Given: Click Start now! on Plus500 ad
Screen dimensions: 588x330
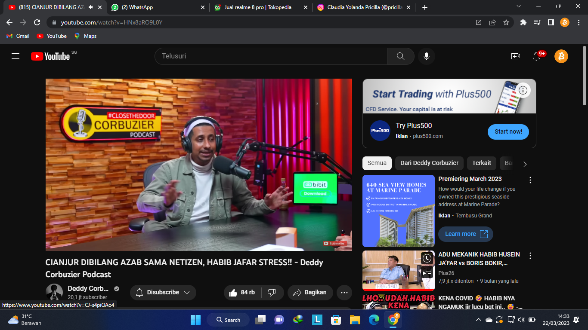Looking at the screenshot, I should pos(508,132).
